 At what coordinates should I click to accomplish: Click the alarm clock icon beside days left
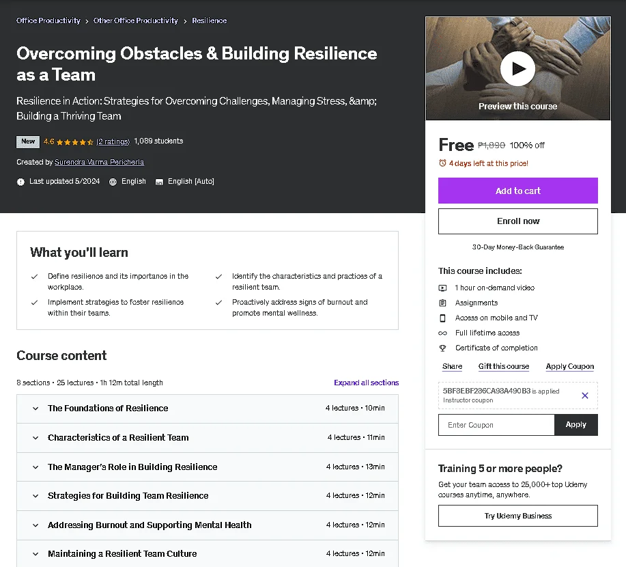442,163
